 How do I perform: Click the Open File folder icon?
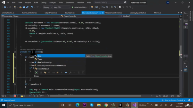click(21, 7)
